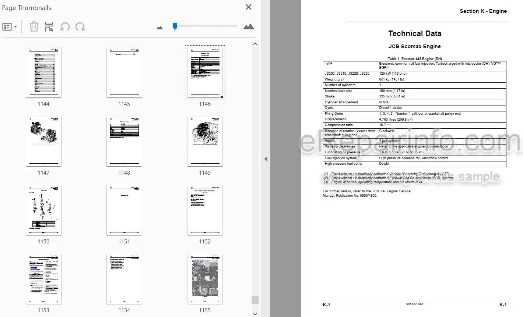Click the '661 kg (1457 lb)' value

tap(392, 79)
